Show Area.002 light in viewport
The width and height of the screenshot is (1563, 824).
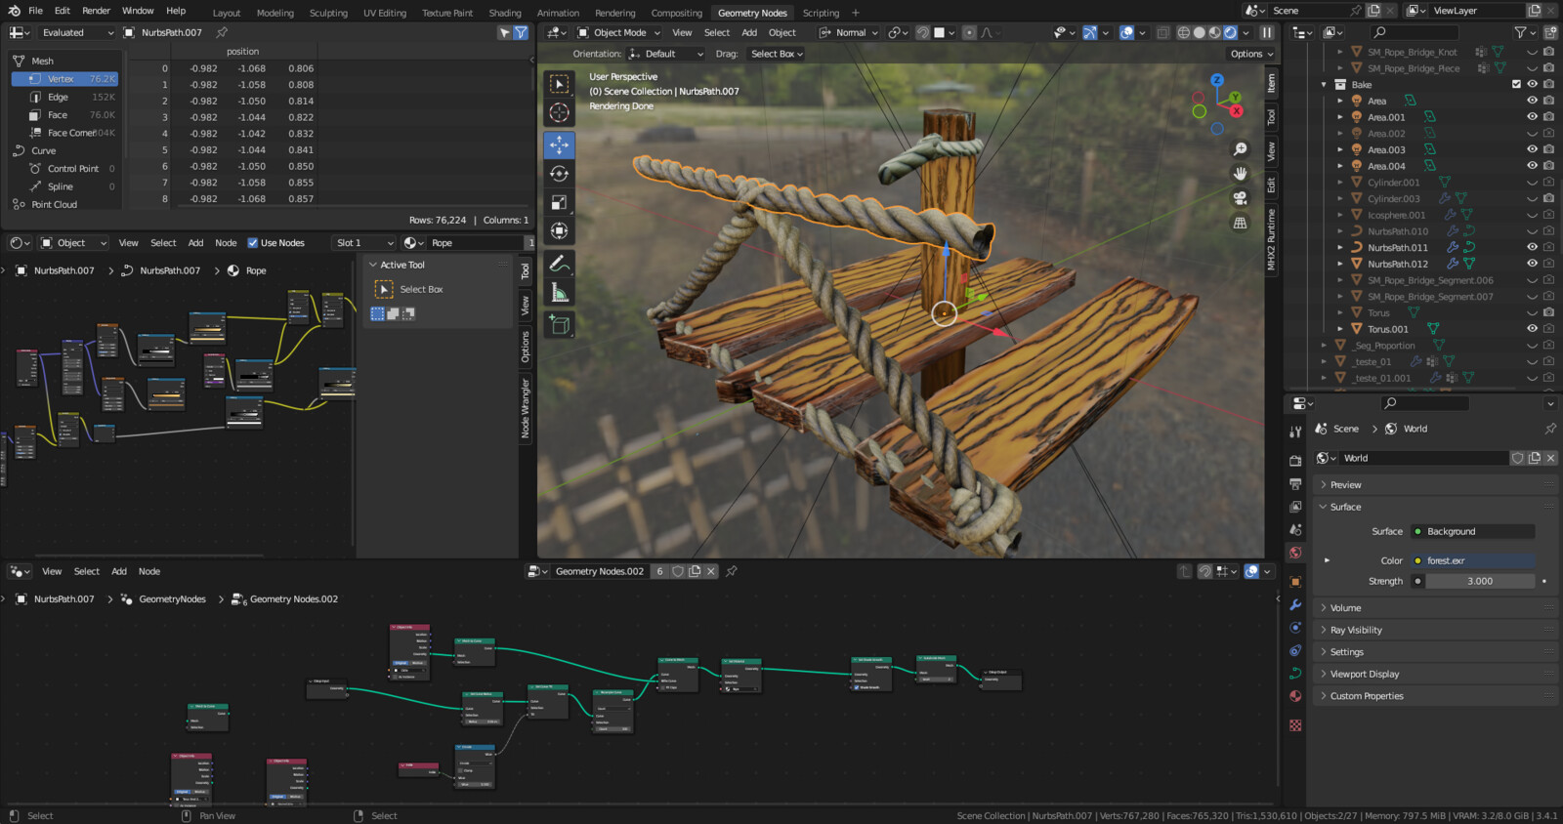[1532, 134]
